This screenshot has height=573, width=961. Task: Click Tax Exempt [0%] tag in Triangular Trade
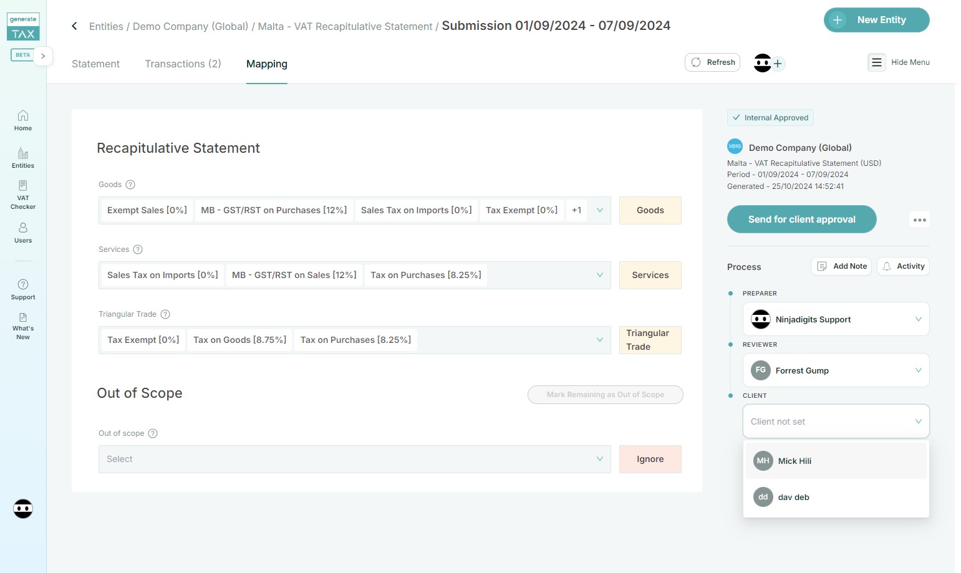143,340
